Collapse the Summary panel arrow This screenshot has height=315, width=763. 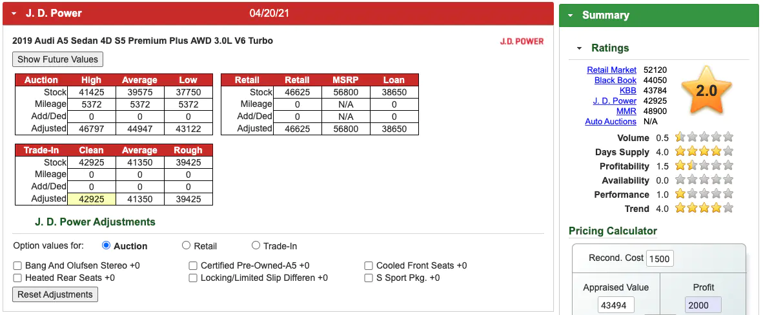[571, 15]
